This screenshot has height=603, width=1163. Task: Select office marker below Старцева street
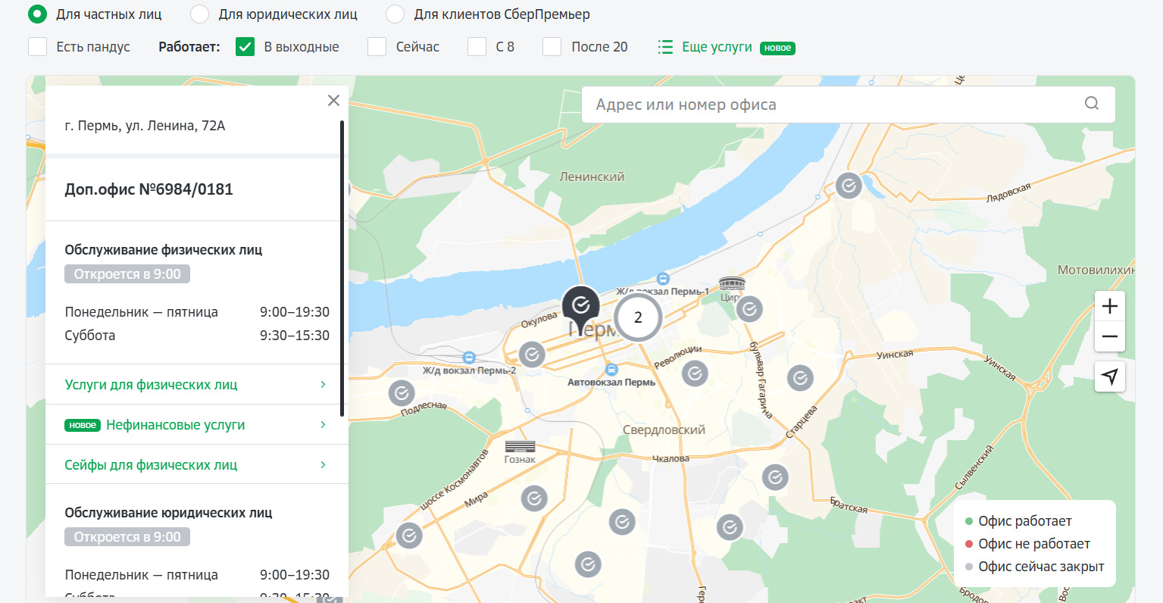(x=775, y=477)
